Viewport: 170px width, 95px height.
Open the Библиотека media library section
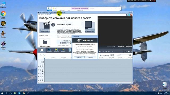click(x=49, y=50)
